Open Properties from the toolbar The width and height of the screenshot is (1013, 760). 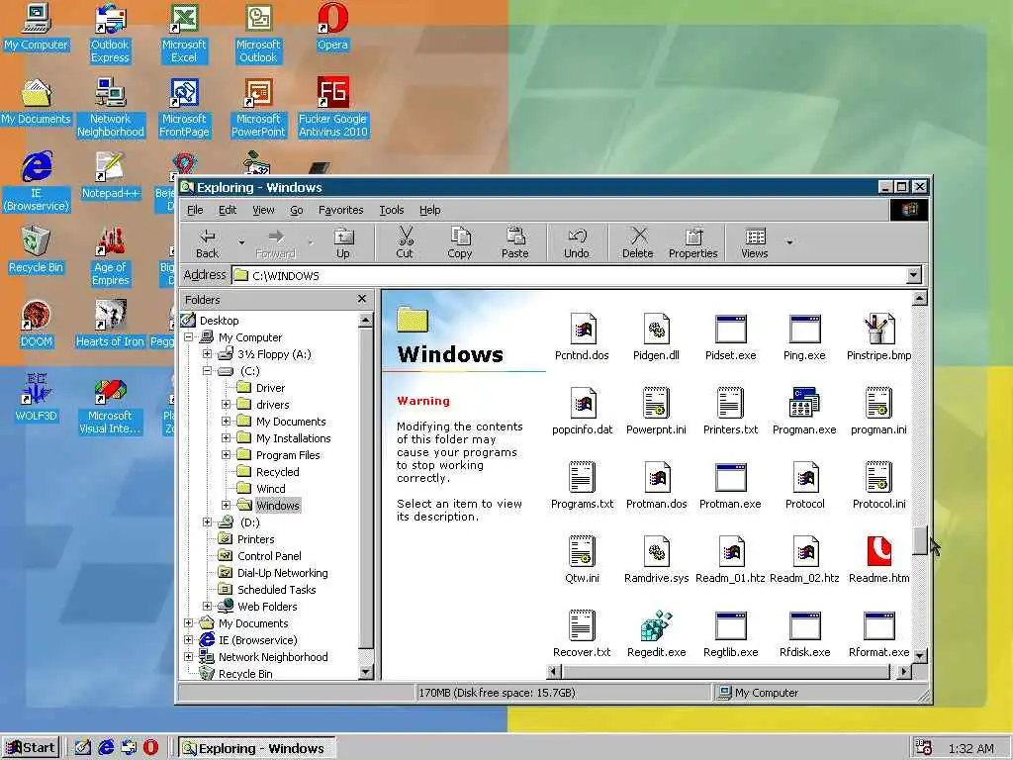click(x=693, y=243)
